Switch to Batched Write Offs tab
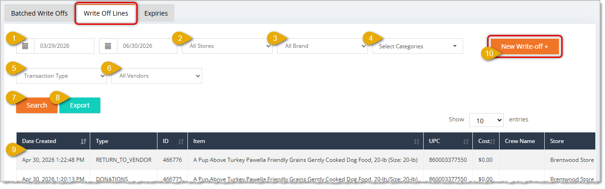Viewport: 605px width, 189px height. [39, 13]
